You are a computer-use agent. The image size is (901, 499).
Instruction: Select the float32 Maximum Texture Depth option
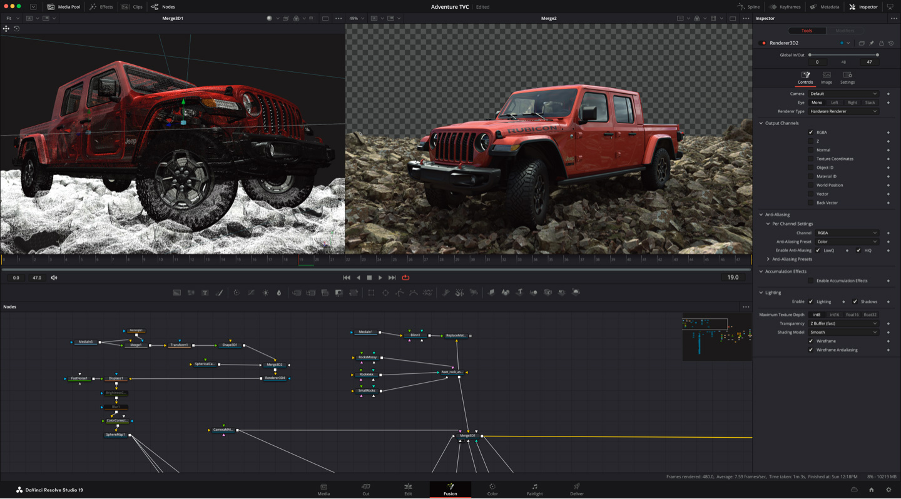click(x=869, y=315)
